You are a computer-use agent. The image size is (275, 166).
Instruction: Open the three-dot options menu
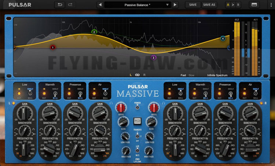(271, 5)
